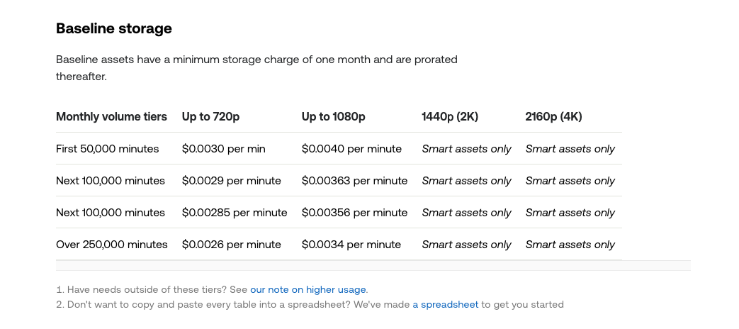This screenshot has height=329, width=739.
Task: Click the 'Monthly volume tiers' column header
Action: 111,116
